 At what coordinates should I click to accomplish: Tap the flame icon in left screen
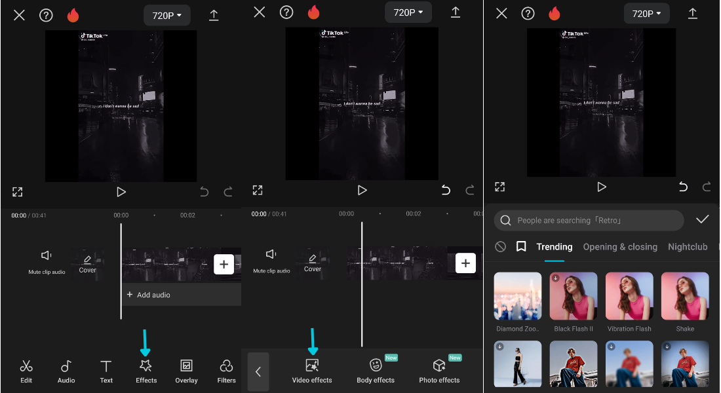(73, 15)
